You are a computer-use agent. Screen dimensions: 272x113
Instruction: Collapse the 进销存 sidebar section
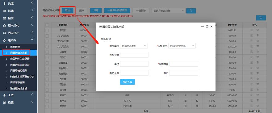[x=19, y=40]
